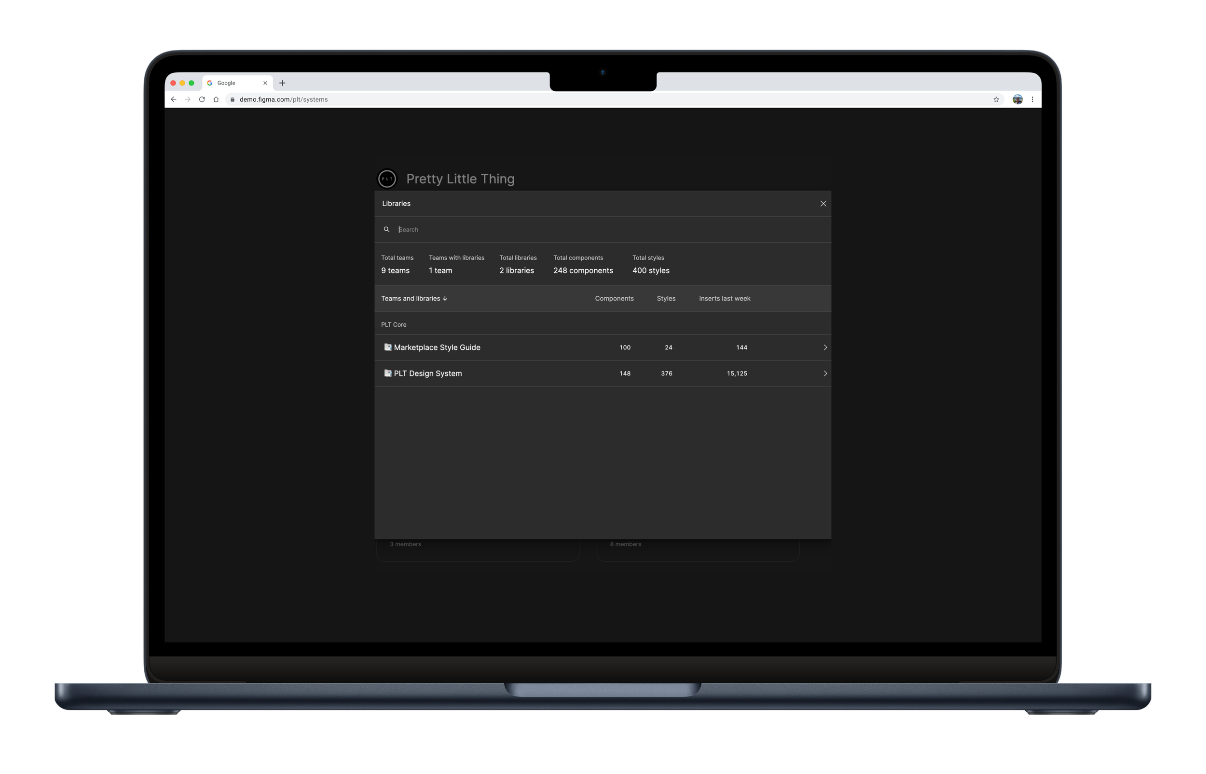1206x774 pixels.
Task: Click the file icon beside PLT Design System
Action: [387, 373]
